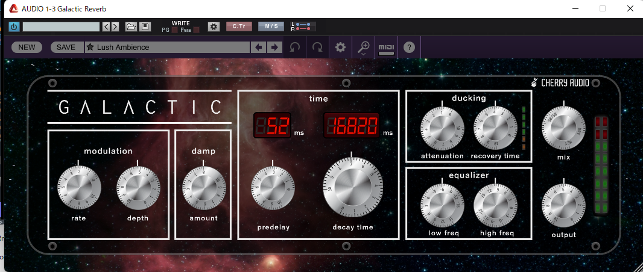Click the damp amount knob

click(203, 188)
